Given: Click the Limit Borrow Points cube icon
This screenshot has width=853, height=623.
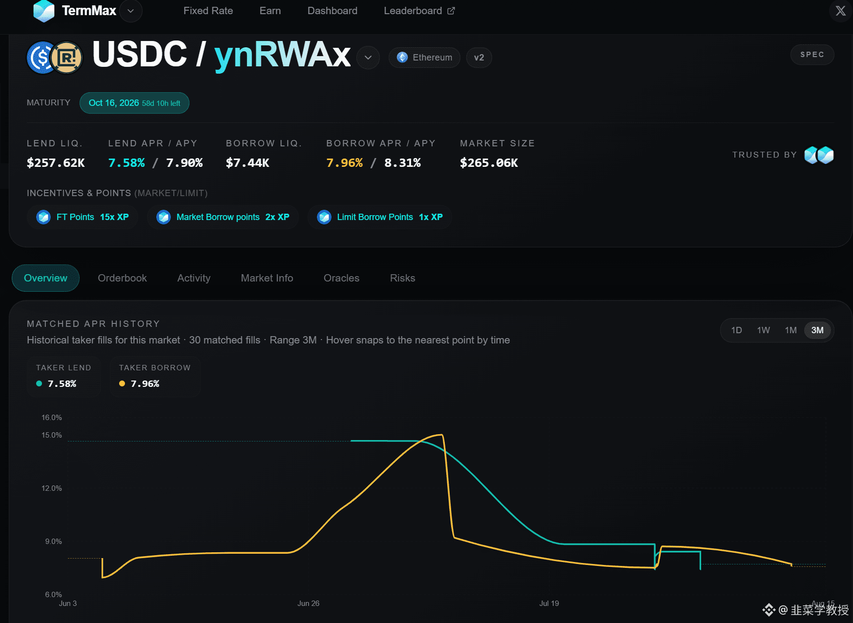Looking at the screenshot, I should click(324, 217).
